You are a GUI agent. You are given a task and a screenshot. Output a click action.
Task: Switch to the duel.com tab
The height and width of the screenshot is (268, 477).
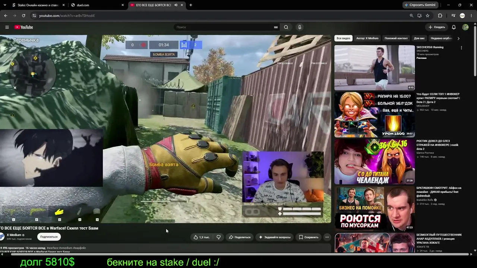[98, 5]
